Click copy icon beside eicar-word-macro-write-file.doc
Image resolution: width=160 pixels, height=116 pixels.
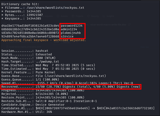coord(130,25)
